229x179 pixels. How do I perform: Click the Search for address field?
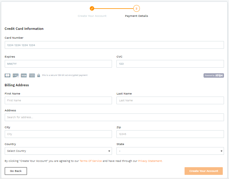[114, 117]
